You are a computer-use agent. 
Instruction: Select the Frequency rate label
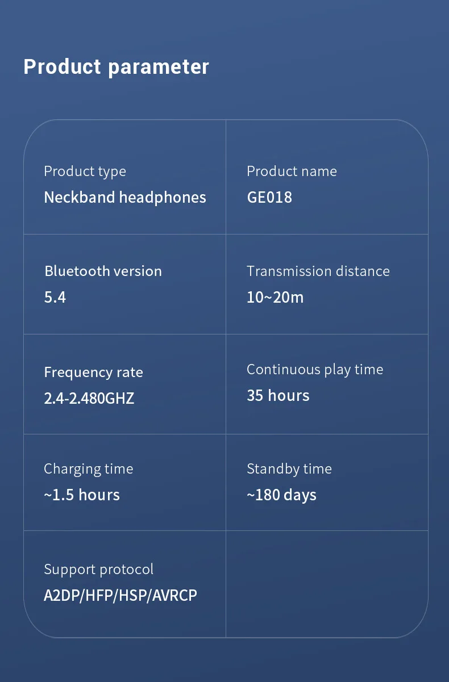[x=93, y=372]
